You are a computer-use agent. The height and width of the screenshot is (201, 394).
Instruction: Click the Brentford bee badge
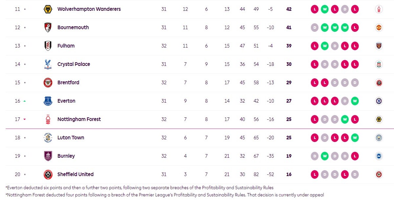click(x=48, y=83)
